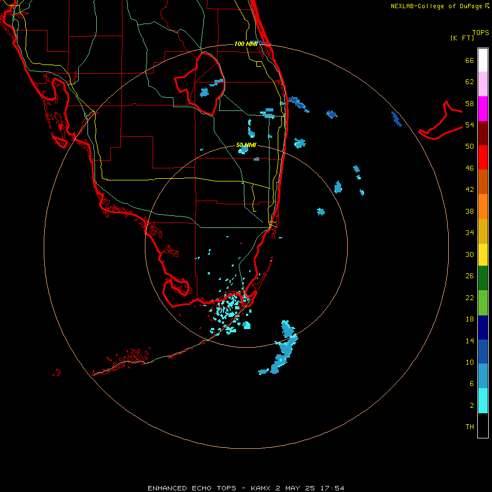Click the yellow legend swatch

coord(483,255)
